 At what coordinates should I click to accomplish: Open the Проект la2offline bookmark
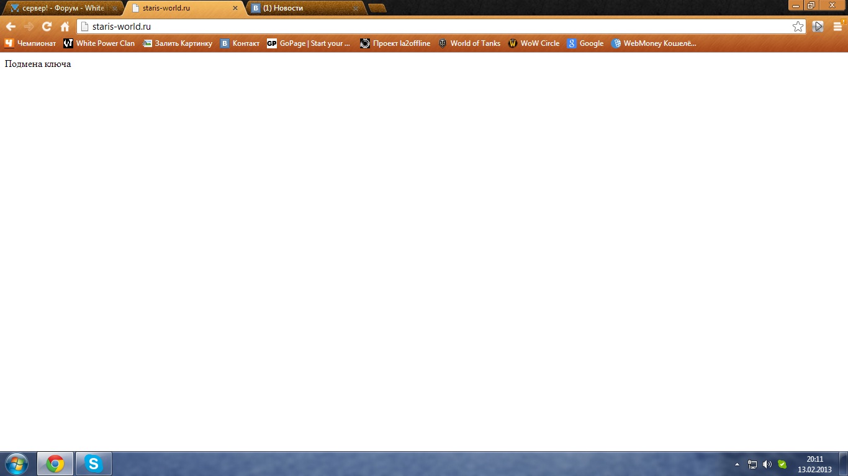click(395, 43)
